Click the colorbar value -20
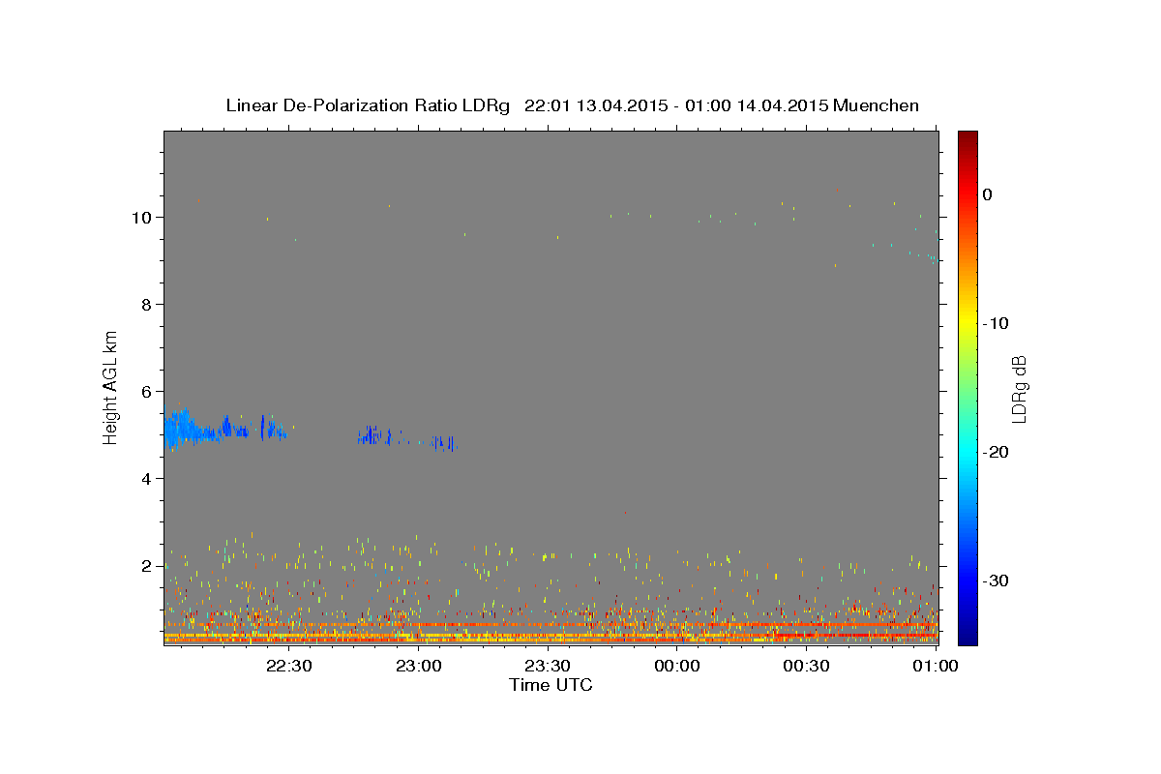The width and height of the screenshot is (1161, 774). coord(996,452)
